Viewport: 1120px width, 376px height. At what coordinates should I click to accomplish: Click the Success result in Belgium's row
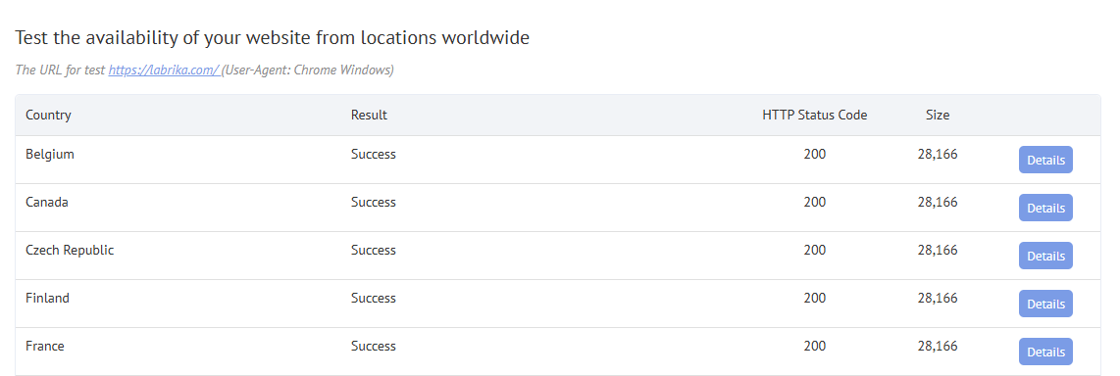click(373, 154)
